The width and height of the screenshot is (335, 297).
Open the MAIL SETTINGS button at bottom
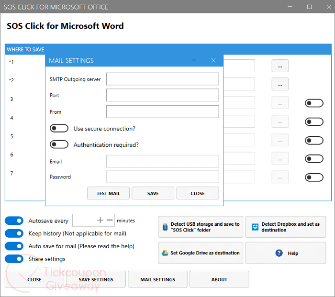tap(157, 279)
